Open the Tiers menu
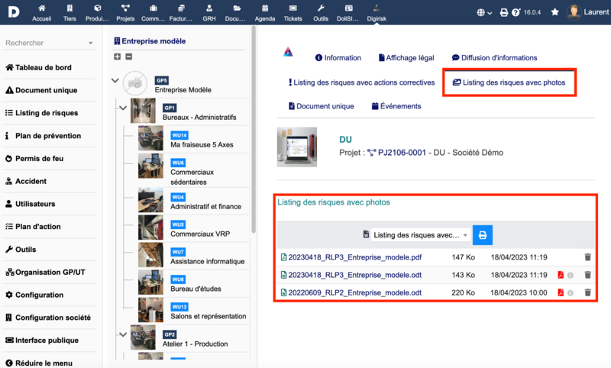This screenshot has width=611, height=368. (x=70, y=12)
